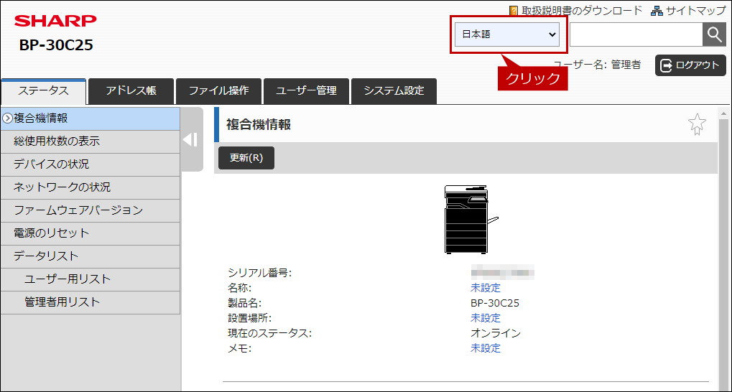Open the ユーザー管理 tab
Viewport: 732px width, 392px height.
click(x=306, y=91)
